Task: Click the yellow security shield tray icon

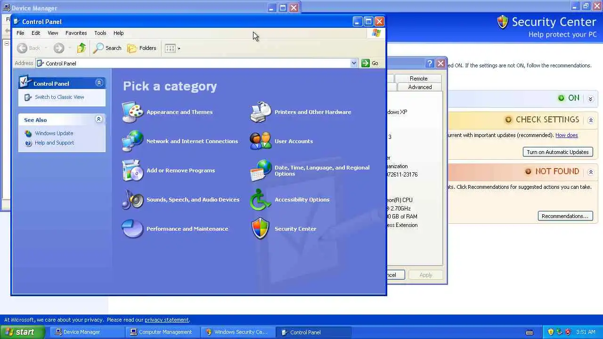Action: click(551, 332)
